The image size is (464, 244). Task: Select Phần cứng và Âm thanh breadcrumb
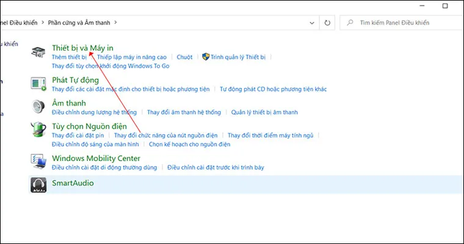79,23
